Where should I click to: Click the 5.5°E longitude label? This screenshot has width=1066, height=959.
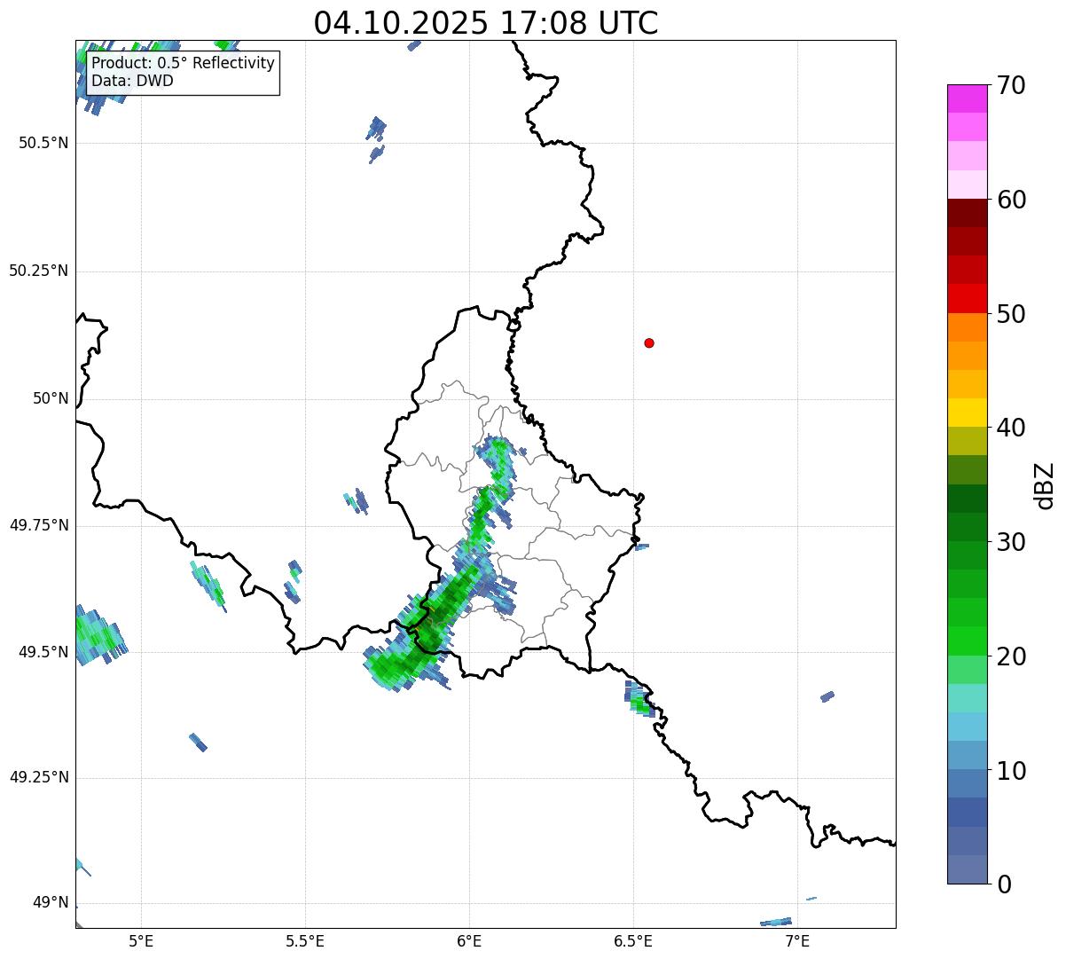[305, 940]
